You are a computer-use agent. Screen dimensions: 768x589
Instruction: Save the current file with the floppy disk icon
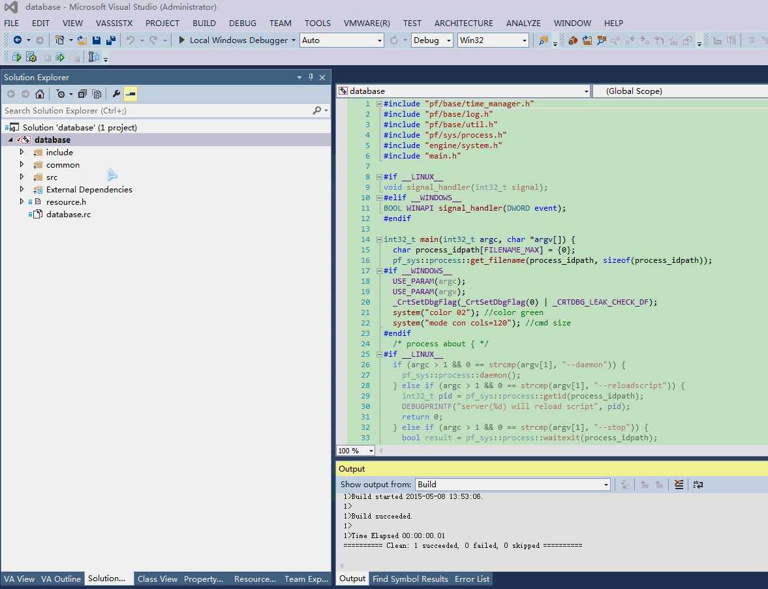tap(97, 40)
